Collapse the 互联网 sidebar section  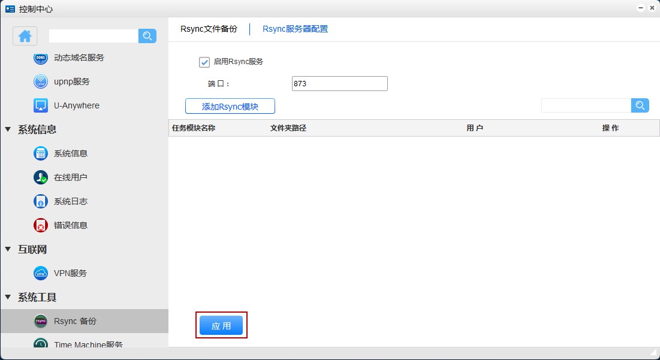[x=7, y=249]
